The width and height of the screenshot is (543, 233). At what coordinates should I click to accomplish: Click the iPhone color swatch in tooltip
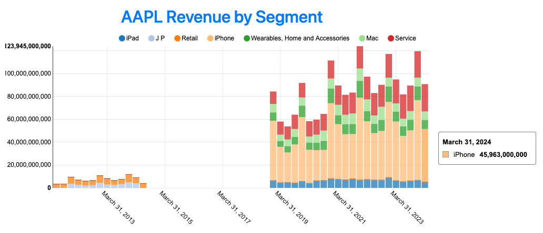tap(446, 155)
